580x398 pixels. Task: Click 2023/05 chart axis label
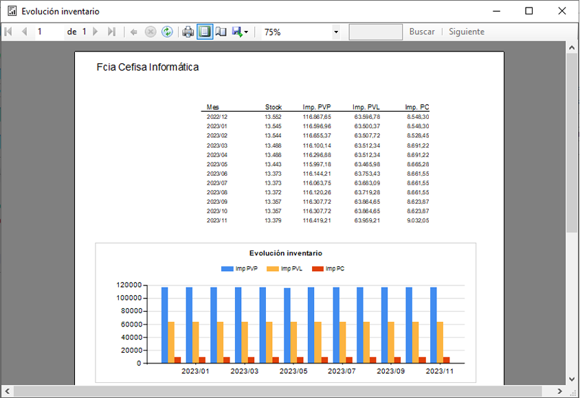click(x=293, y=371)
